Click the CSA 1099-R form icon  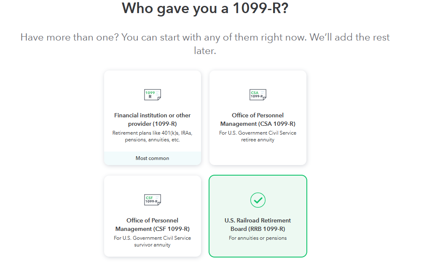(x=258, y=95)
